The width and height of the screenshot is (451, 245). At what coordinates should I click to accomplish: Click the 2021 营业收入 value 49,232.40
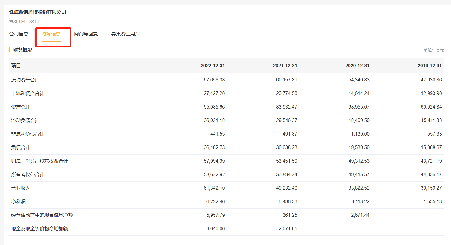pyautogui.click(x=286, y=188)
